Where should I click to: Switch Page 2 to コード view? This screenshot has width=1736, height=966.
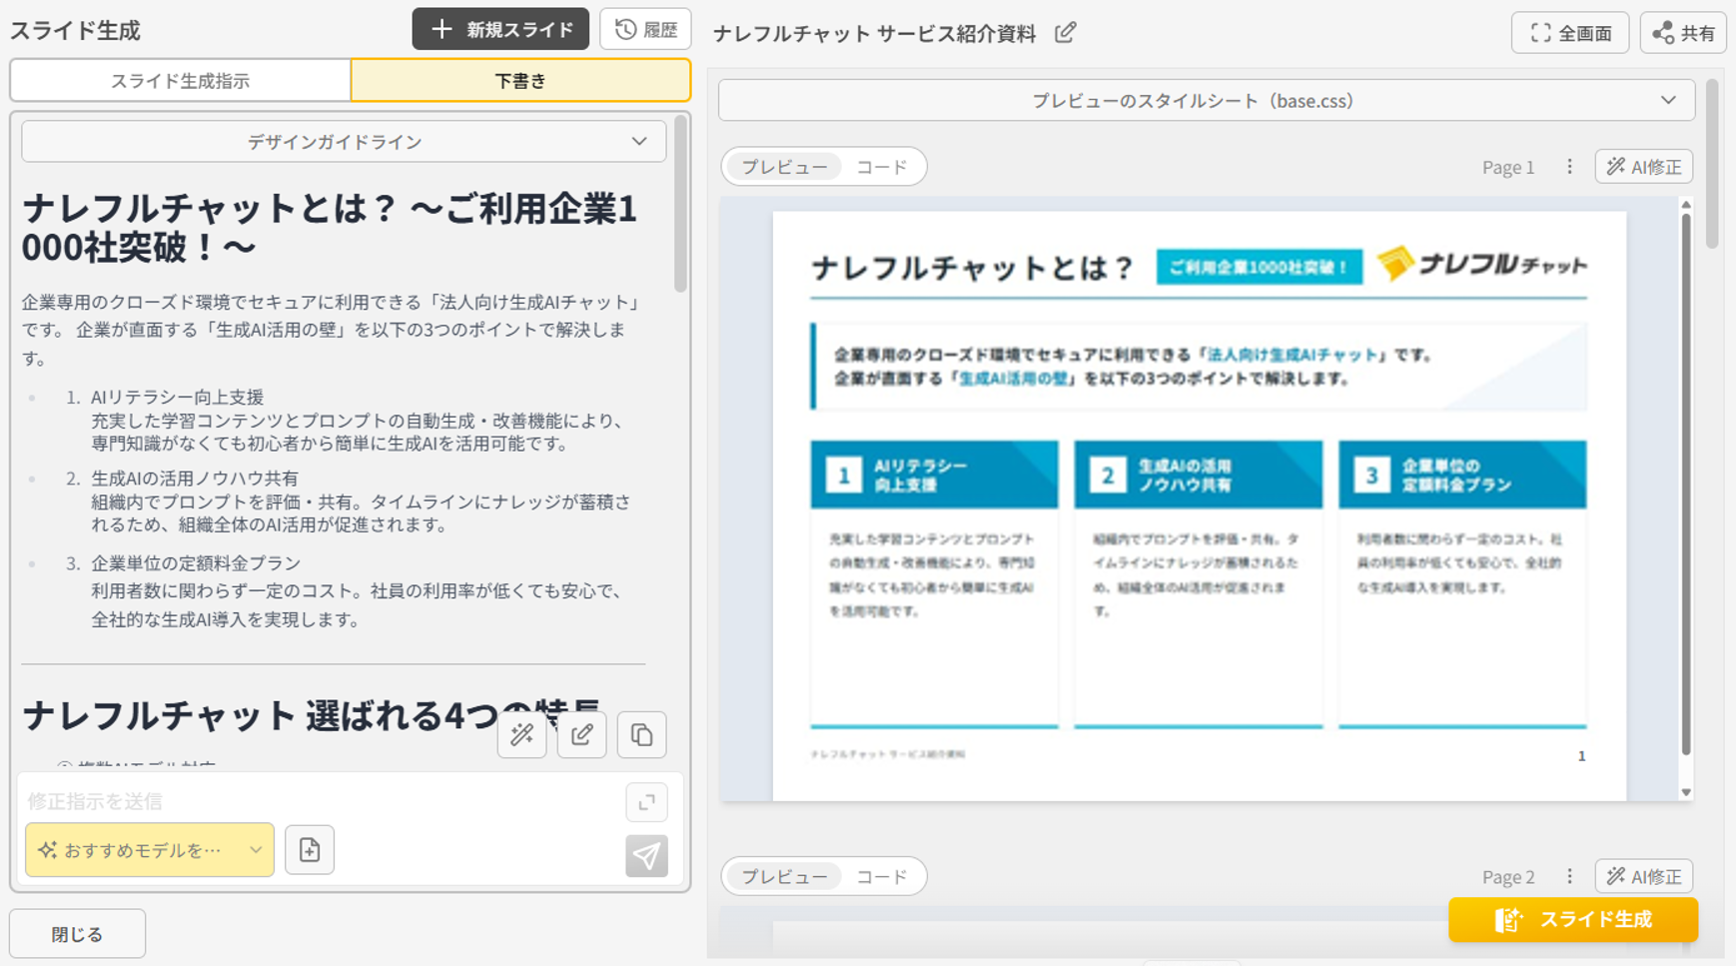[881, 877]
